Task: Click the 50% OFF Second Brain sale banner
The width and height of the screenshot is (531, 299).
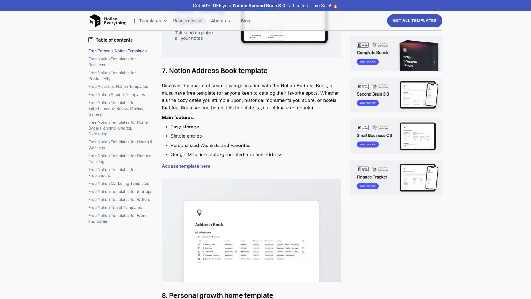Action: coord(265,6)
